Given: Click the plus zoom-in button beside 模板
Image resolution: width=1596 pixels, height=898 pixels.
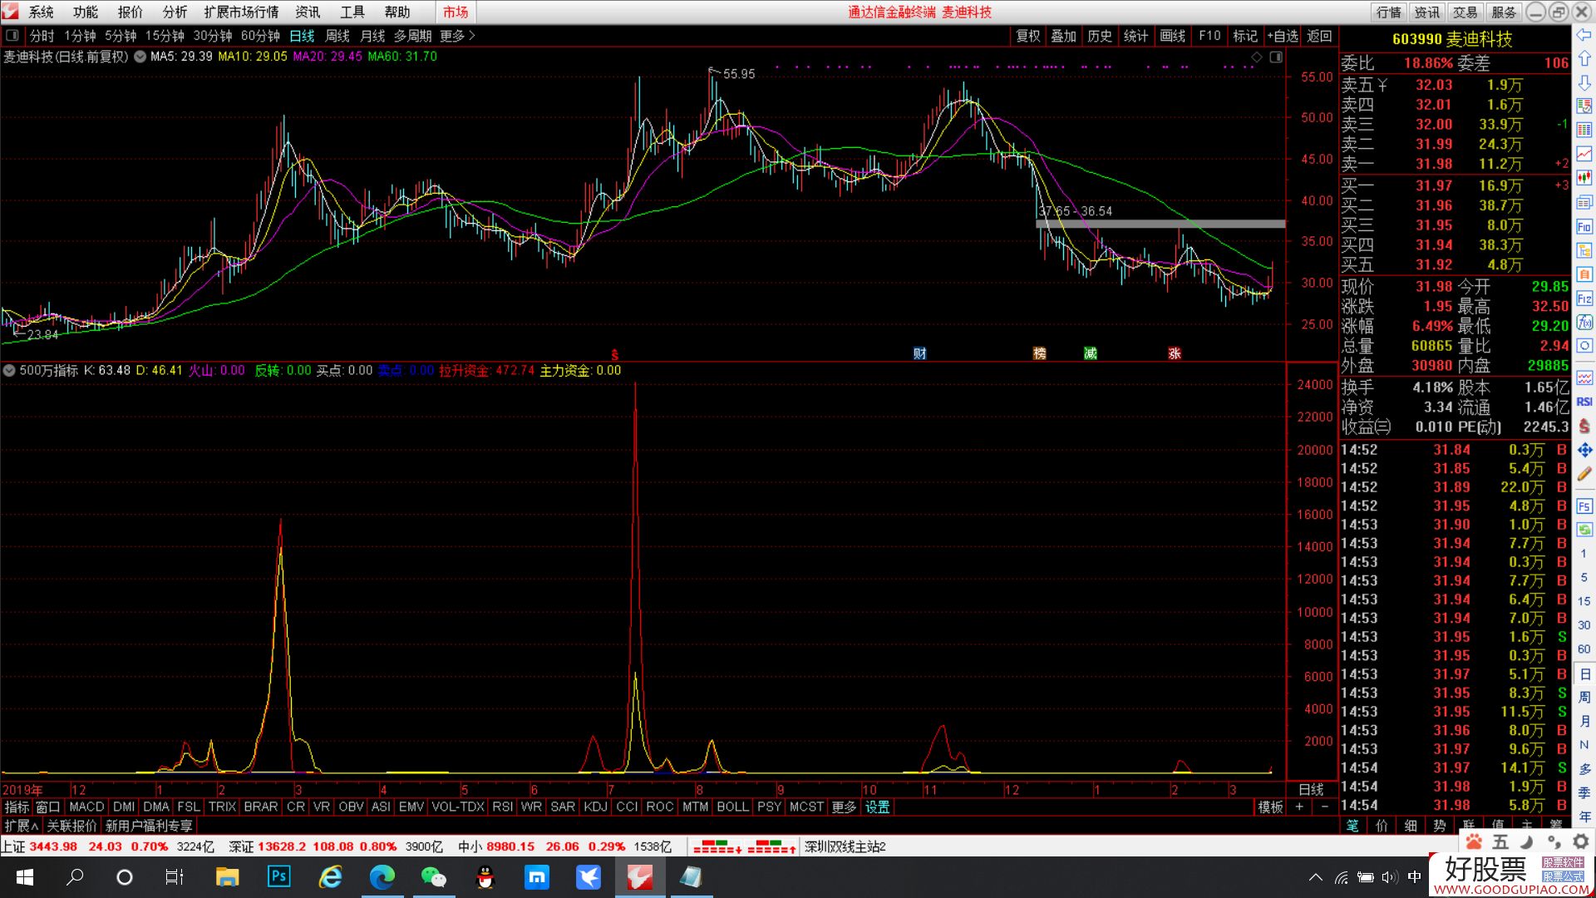Looking at the screenshot, I should (1299, 807).
